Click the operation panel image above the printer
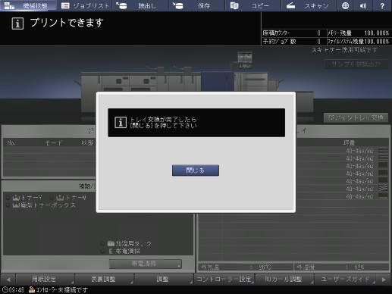 coord(245,60)
